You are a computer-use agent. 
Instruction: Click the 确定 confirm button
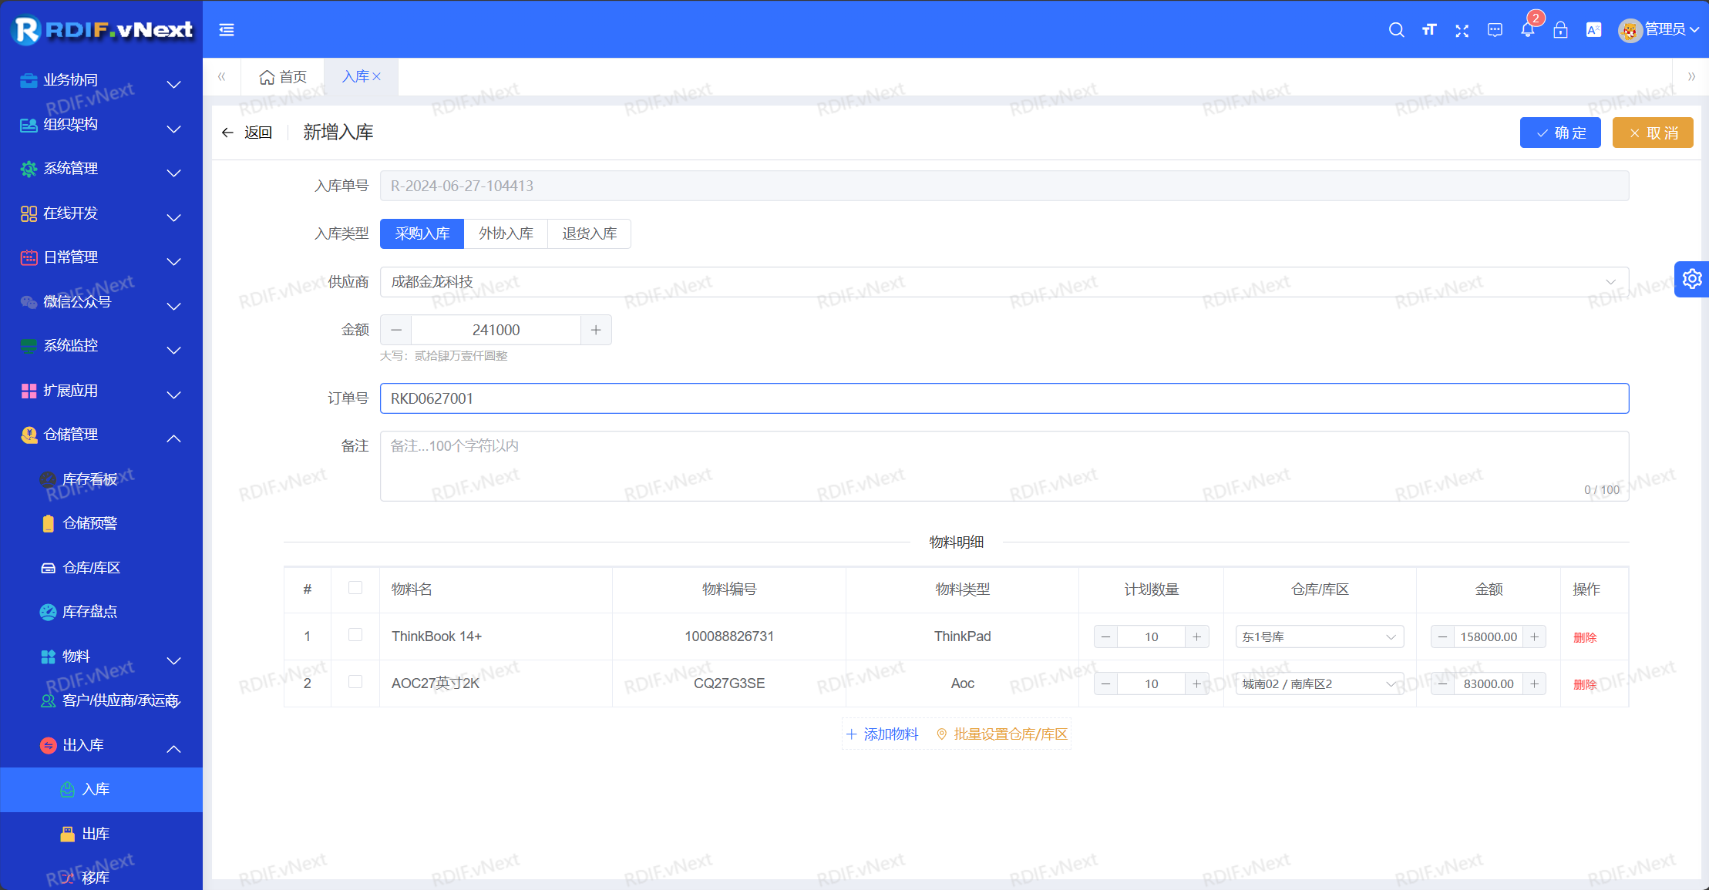tap(1560, 133)
